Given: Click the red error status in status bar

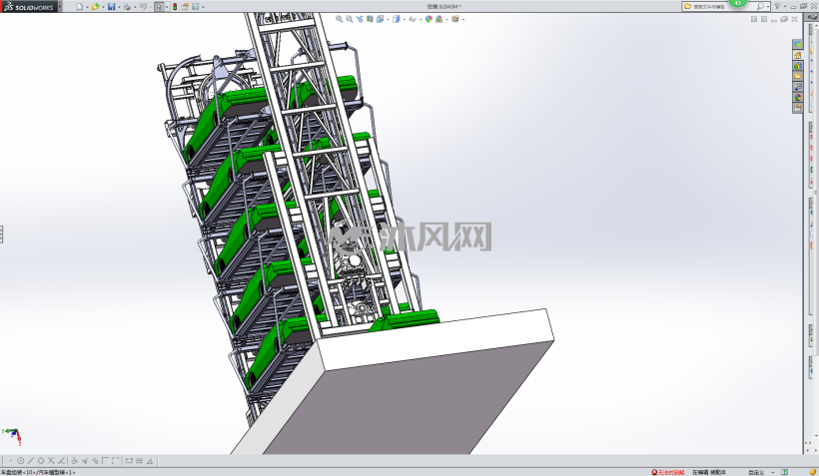Looking at the screenshot, I should 668,472.
